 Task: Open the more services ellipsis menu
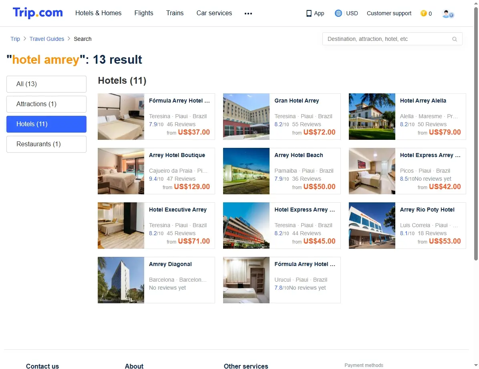(248, 14)
